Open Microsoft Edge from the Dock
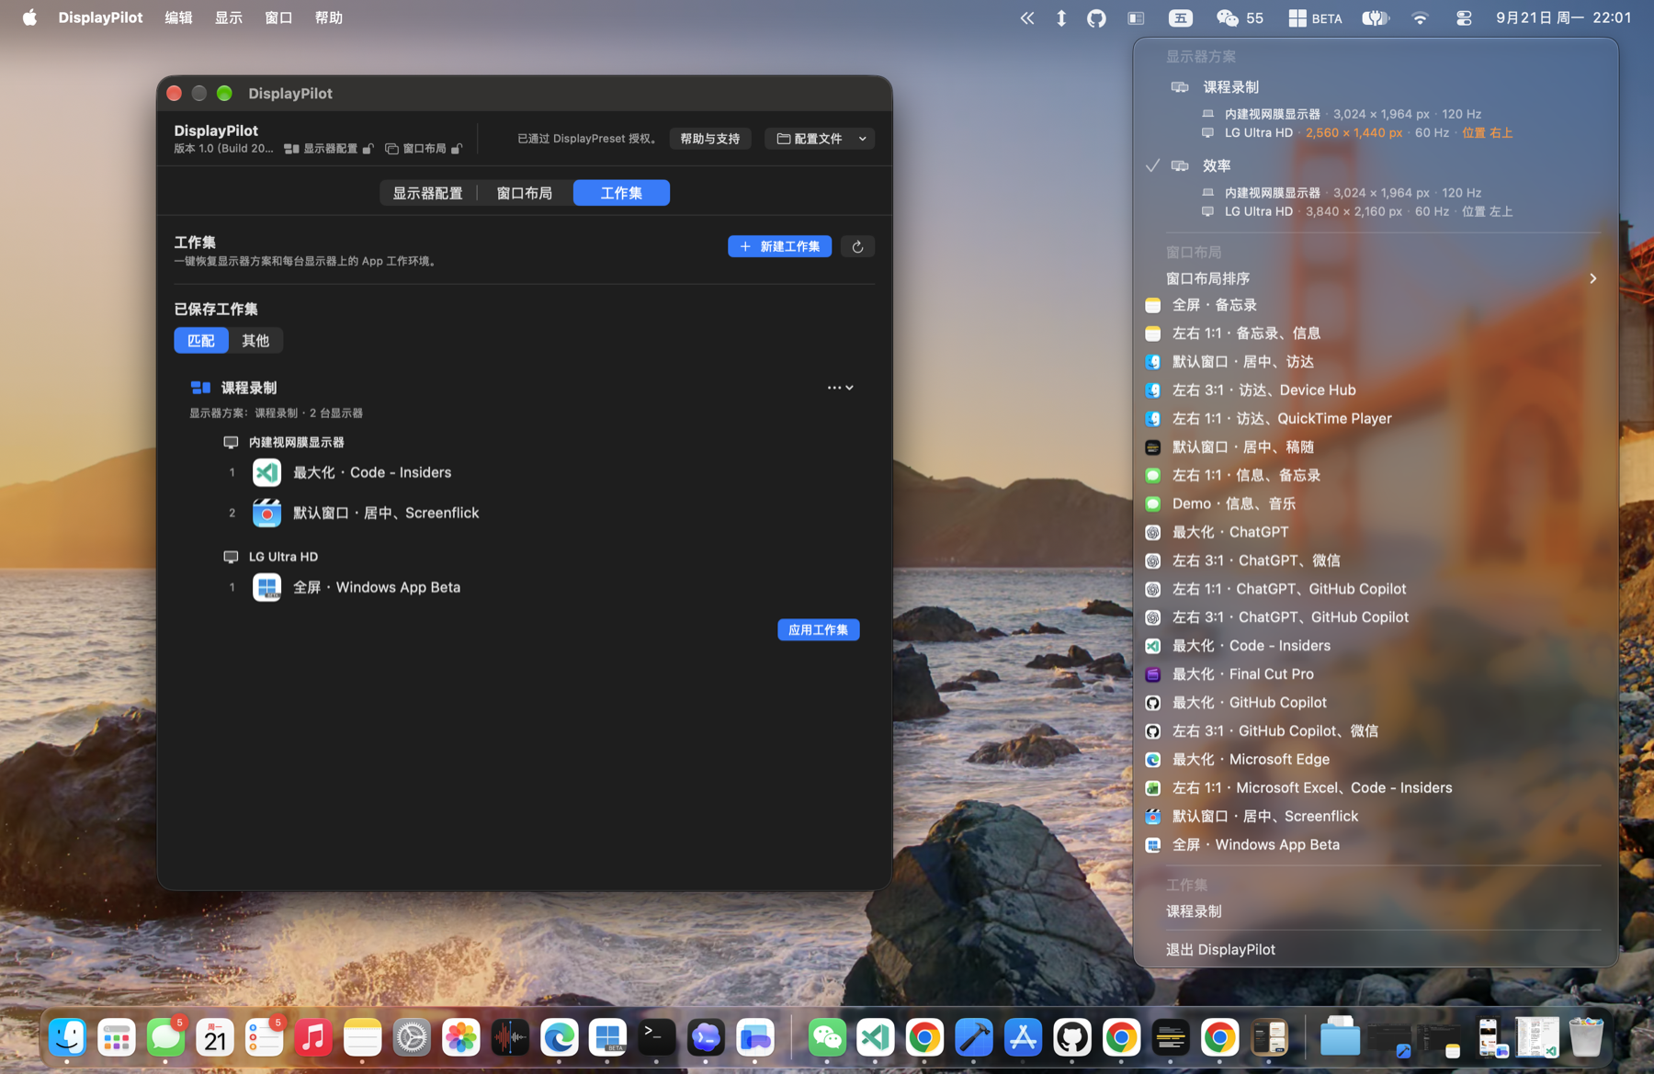The height and width of the screenshot is (1074, 1654). click(560, 1038)
